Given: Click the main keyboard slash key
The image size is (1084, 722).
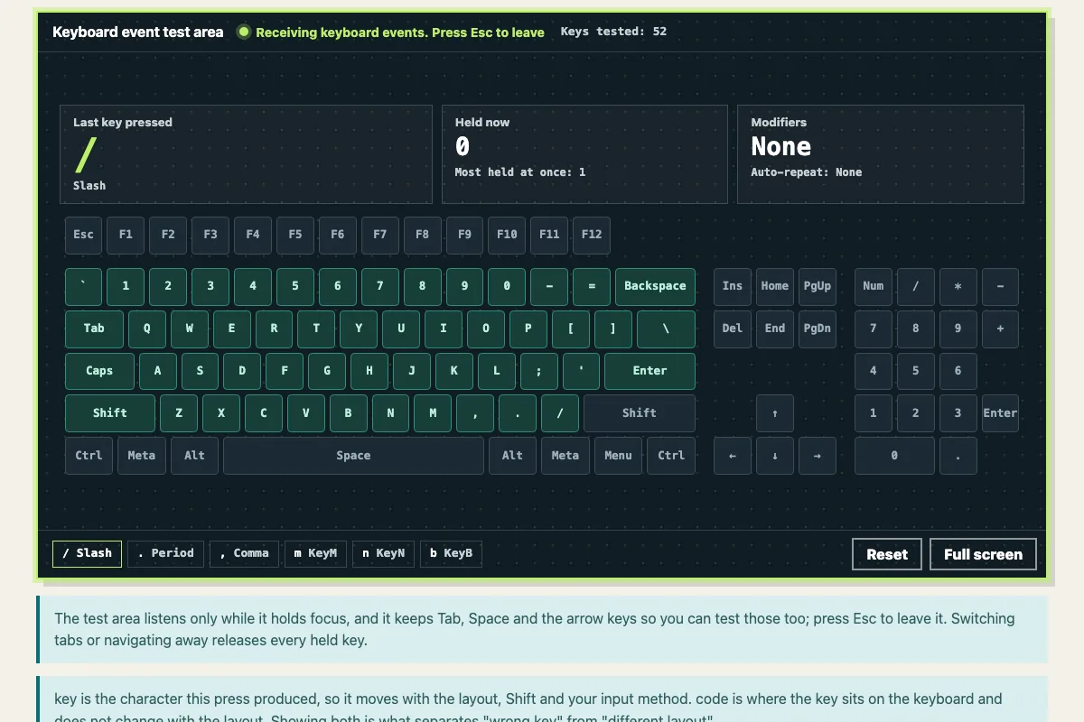Looking at the screenshot, I should pyautogui.click(x=560, y=413).
